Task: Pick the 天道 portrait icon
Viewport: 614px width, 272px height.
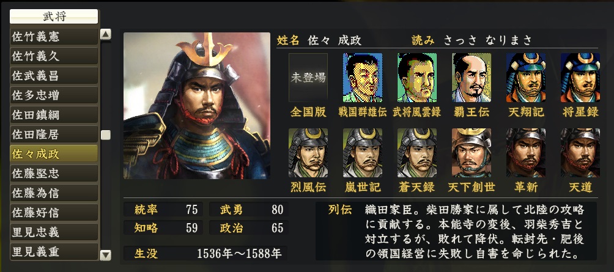Action: pos(580,153)
